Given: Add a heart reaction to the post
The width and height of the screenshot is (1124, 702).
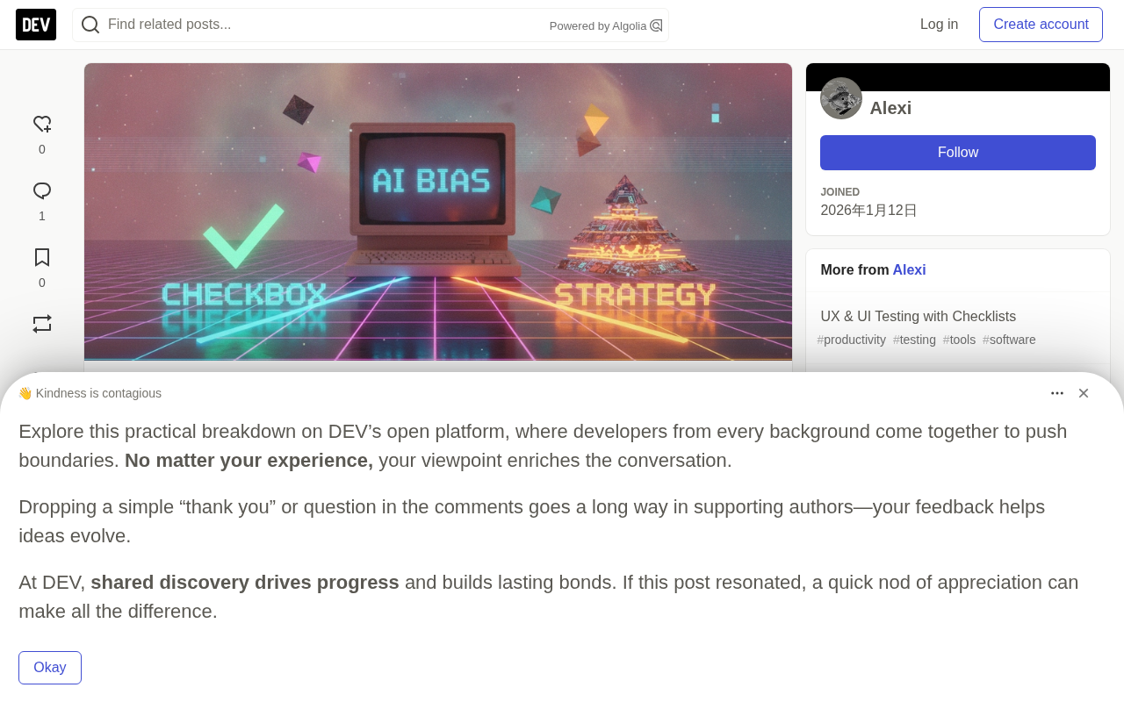Looking at the screenshot, I should pyautogui.click(x=42, y=125).
